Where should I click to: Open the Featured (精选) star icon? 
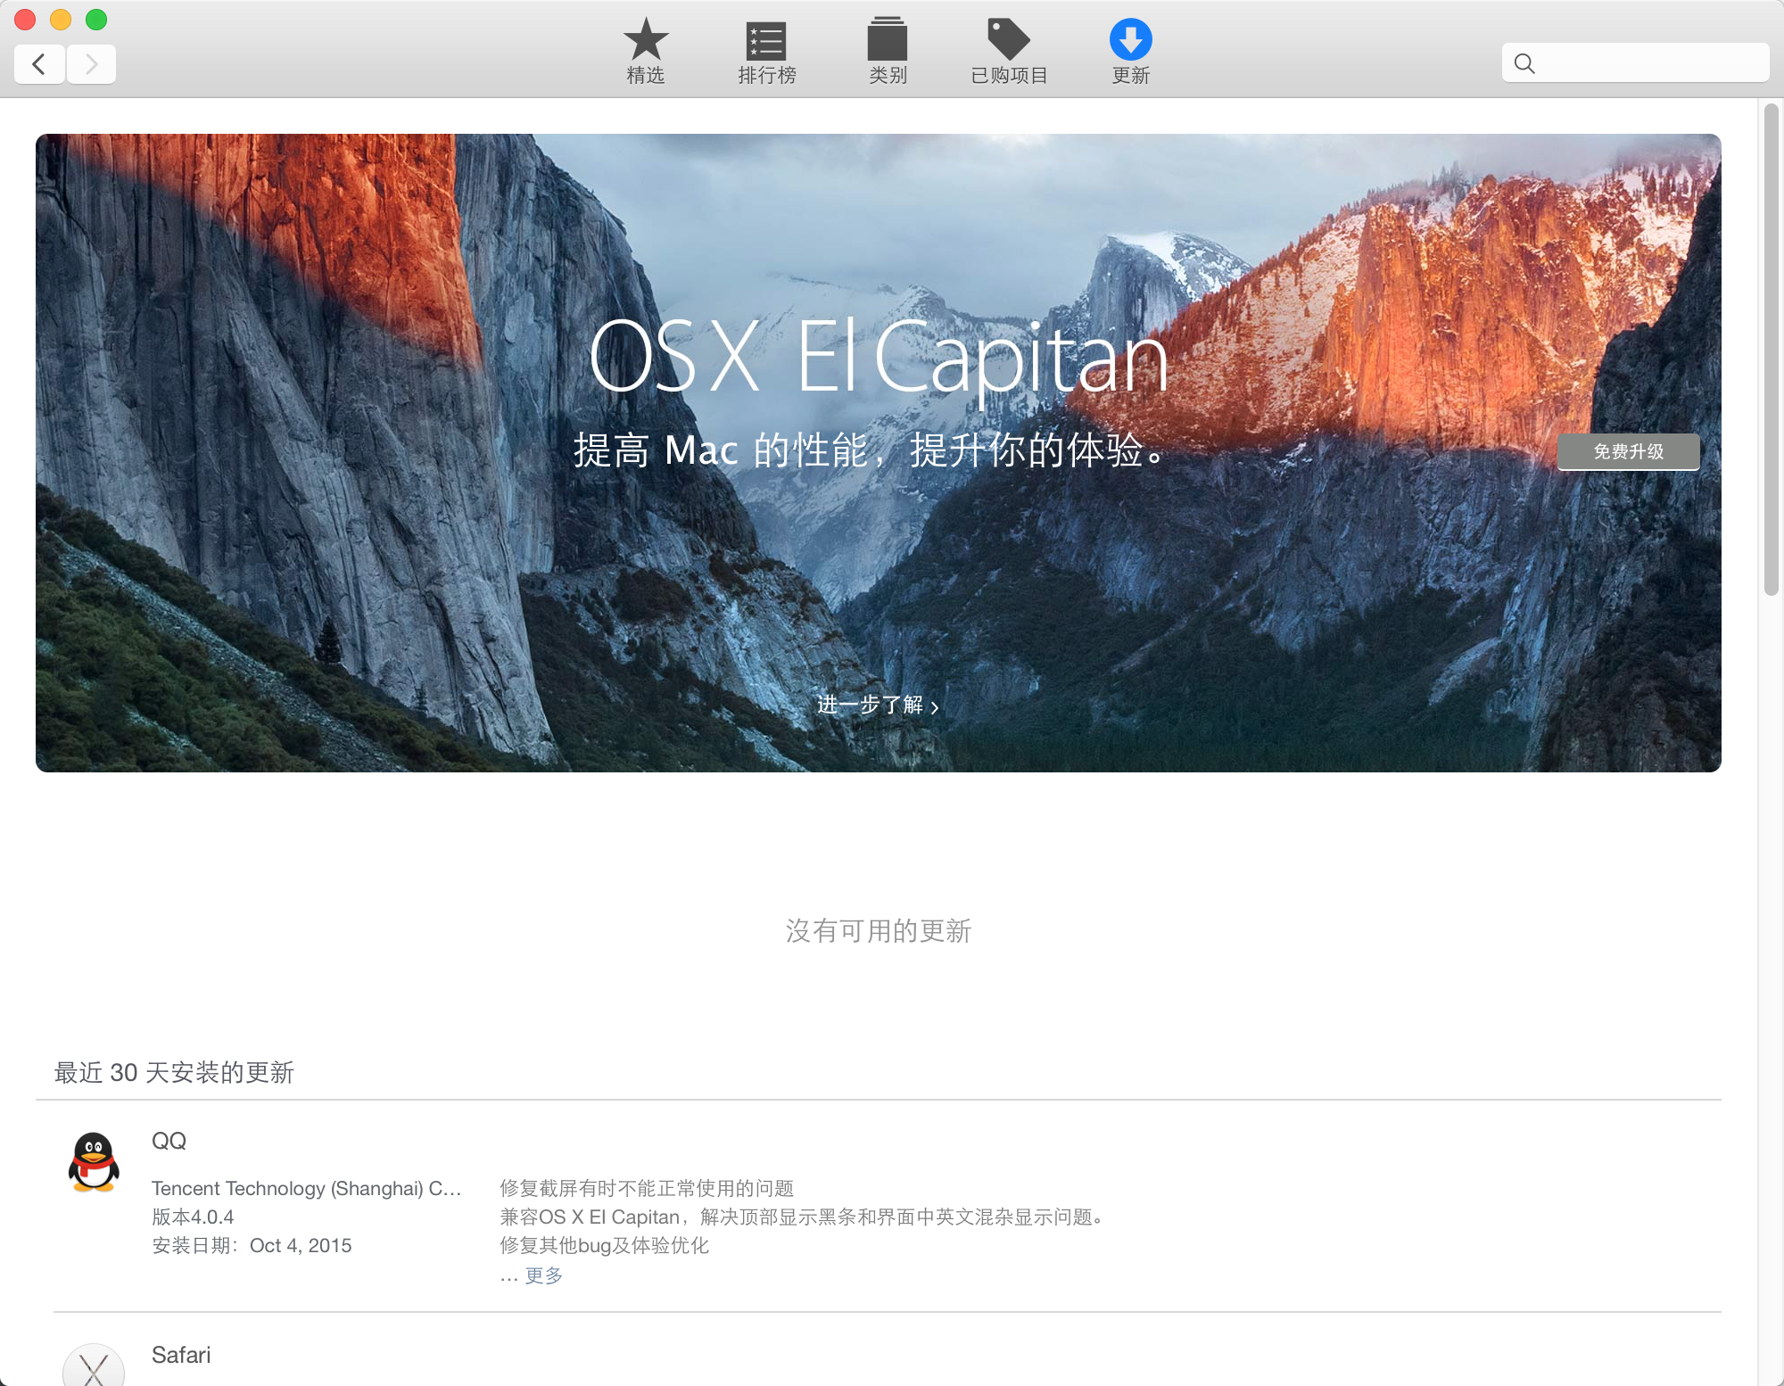pos(645,41)
